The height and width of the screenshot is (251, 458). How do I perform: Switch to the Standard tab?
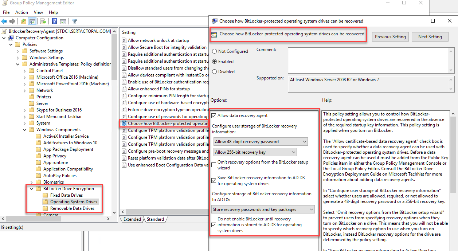(x=155, y=219)
